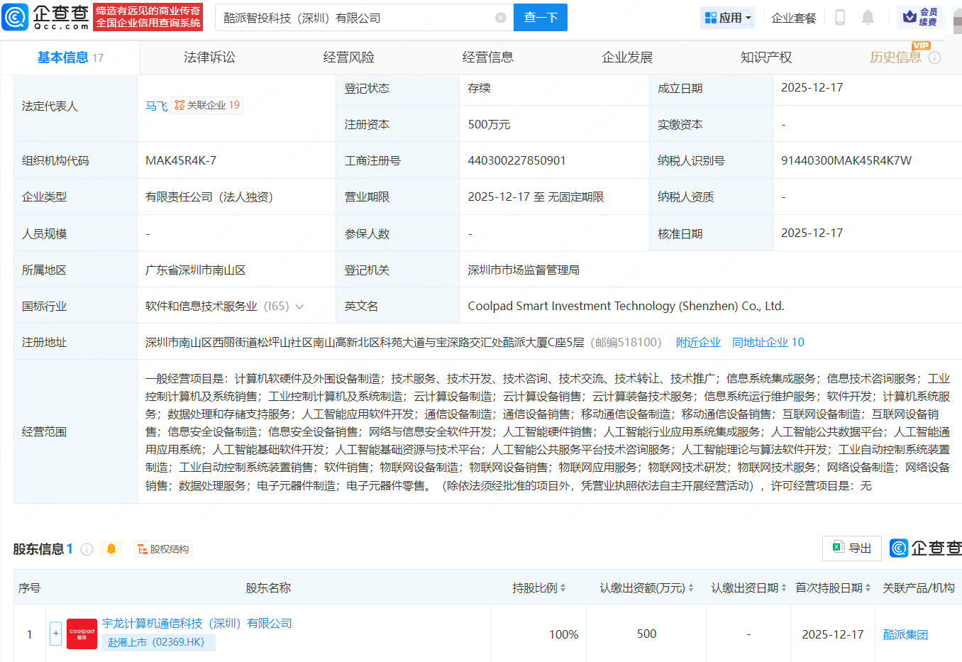Open the mobile app phone icon

click(840, 18)
